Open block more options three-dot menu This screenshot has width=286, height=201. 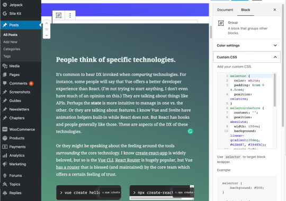(70, 15)
